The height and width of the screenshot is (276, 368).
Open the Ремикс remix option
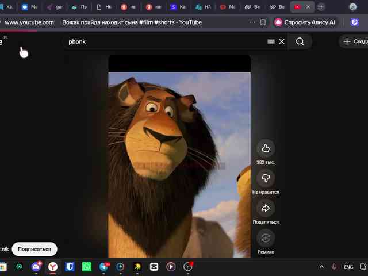[x=266, y=238]
